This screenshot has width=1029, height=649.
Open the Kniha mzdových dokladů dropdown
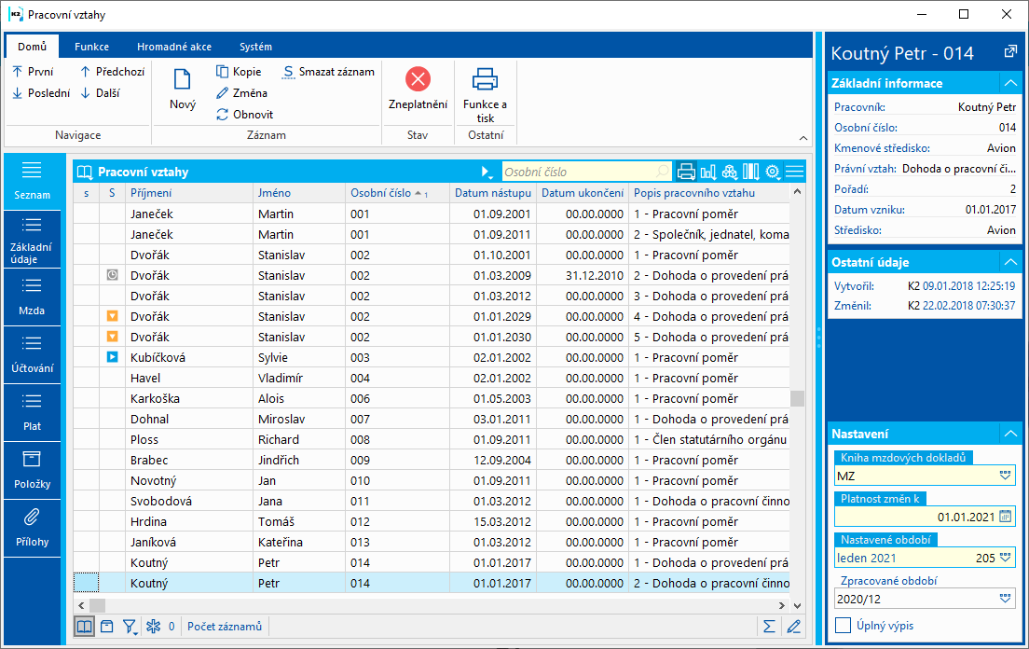[1005, 476]
